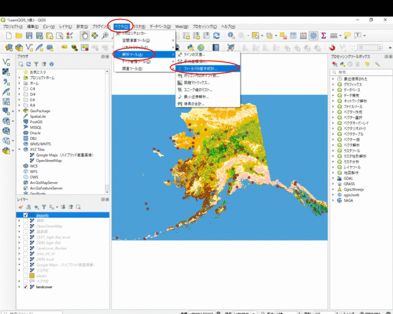Click the Browser panel refresh icon
This screenshot has width=393, height=314.
pos(29,64)
